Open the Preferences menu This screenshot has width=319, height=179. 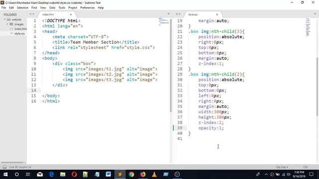[87, 7]
